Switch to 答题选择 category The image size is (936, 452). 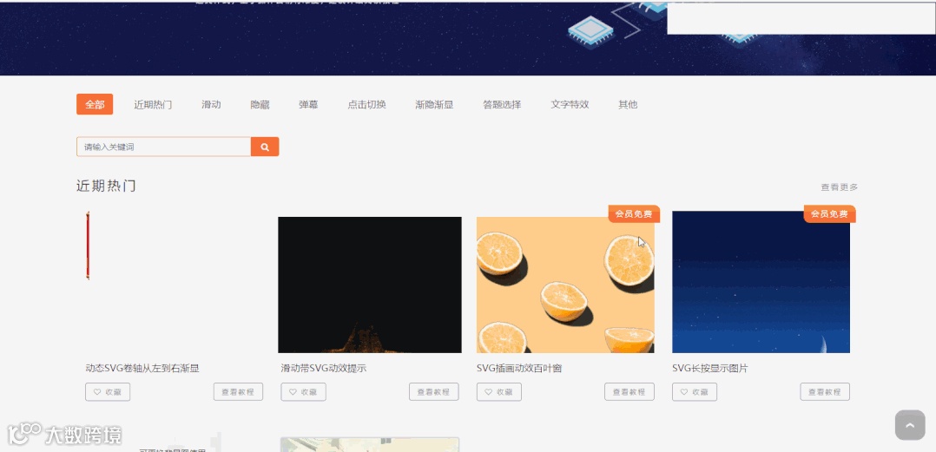[502, 104]
